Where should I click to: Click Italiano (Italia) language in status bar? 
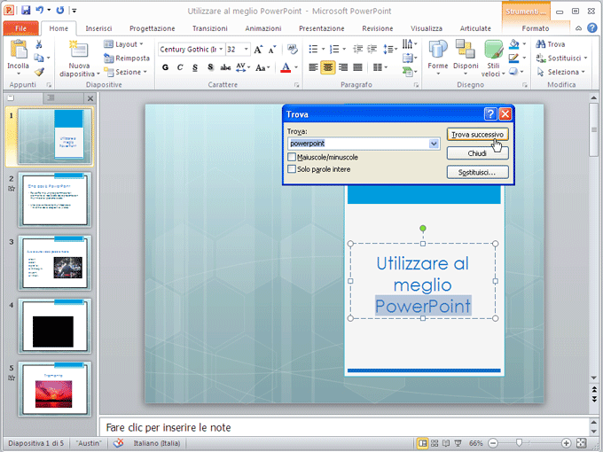(157, 443)
